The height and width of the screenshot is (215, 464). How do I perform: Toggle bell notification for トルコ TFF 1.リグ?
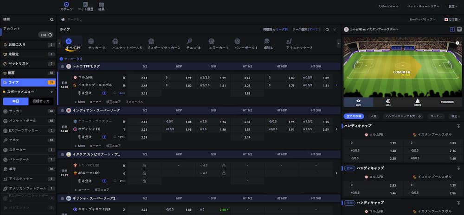click(x=62, y=67)
